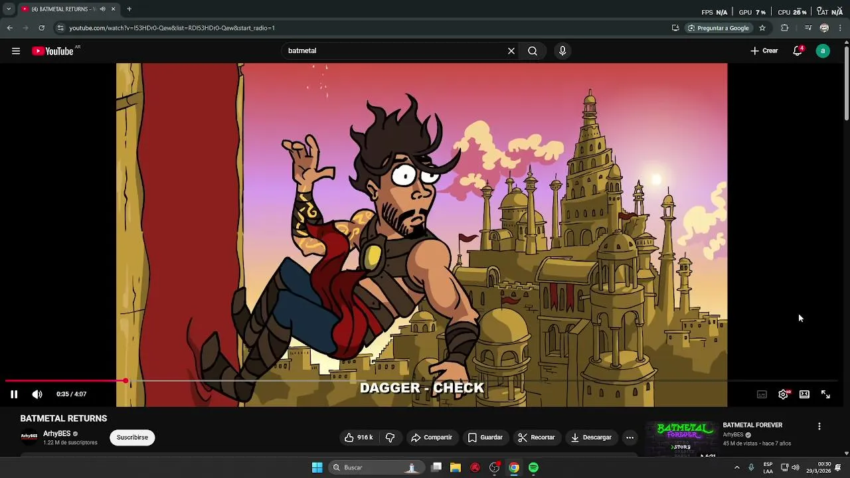The image size is (850, 478).
Task: Click the BATMETAL RETURNS video title
Action: [x=64, y=419]
